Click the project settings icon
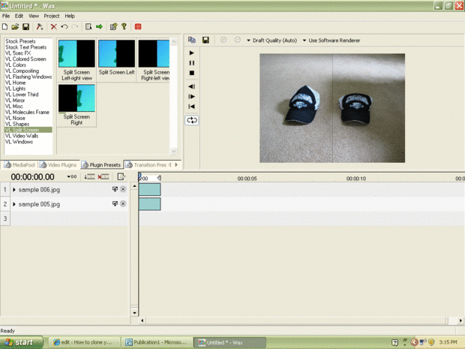 113,27
